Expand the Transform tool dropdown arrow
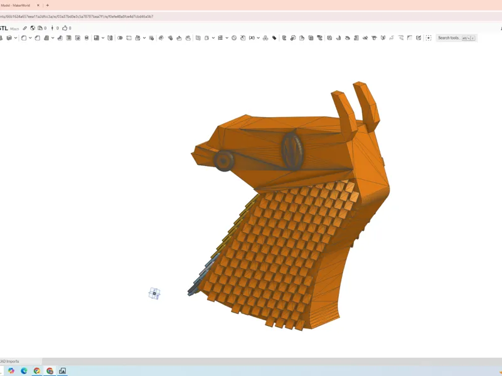 pos(144,38)
